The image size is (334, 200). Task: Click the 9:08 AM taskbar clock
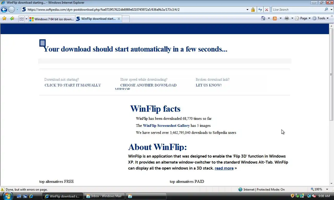[x=324, y=196]
